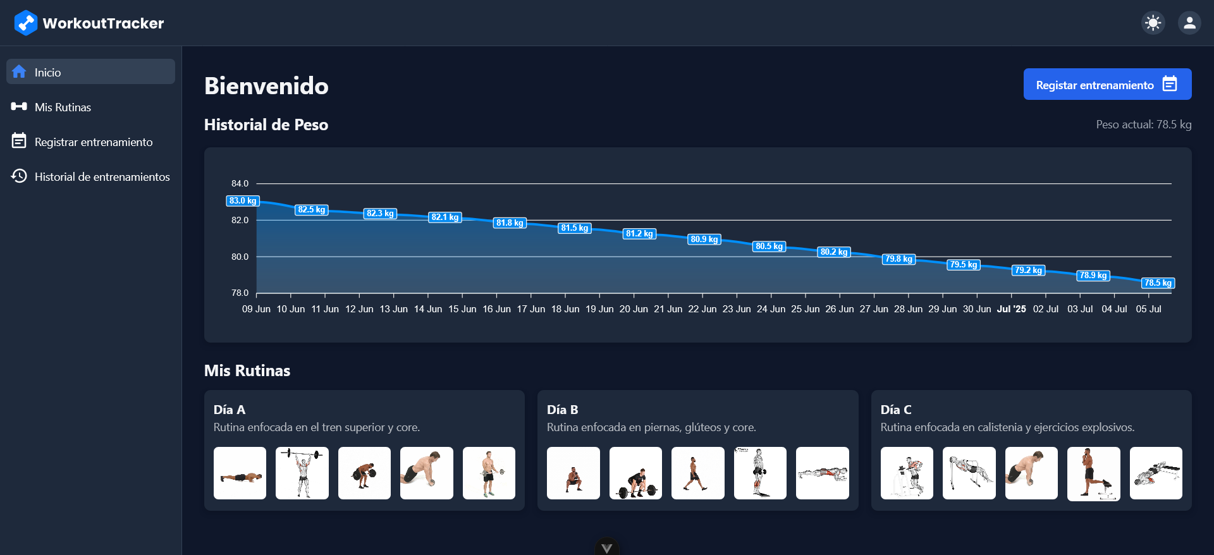Click the 82.3 kg data label
The width and height of the screenshot is (1214, 555).
click(x=380, y=213)
